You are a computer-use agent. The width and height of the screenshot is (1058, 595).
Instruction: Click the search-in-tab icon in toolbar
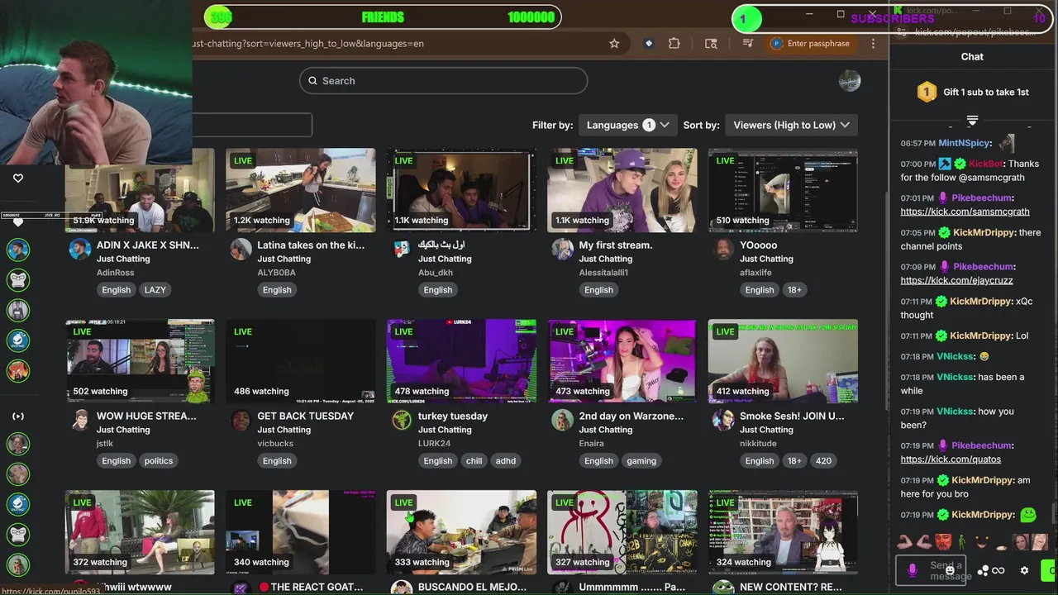coord(711,44)
